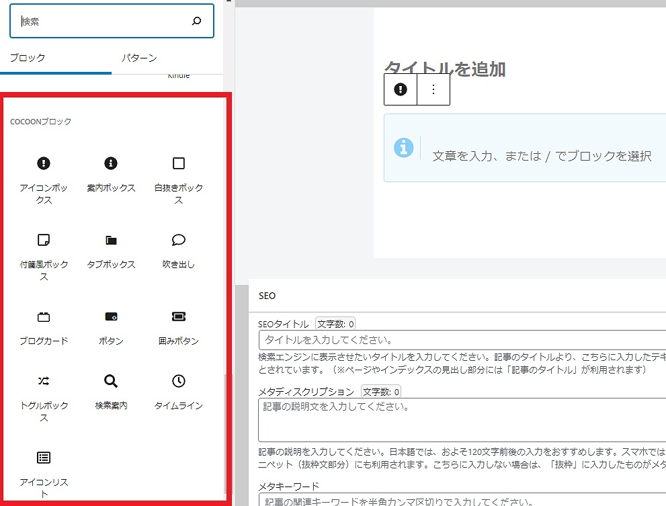666x506 pixels.
Task: Click the blue info icon in the box
Action: (x=403, y=148)
